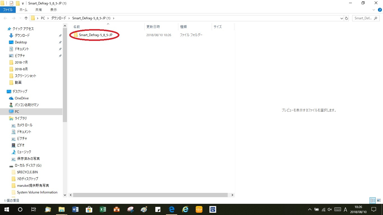The image size is (383, 215).
Task: Click the Properties quick access icon
Action: 11,3
